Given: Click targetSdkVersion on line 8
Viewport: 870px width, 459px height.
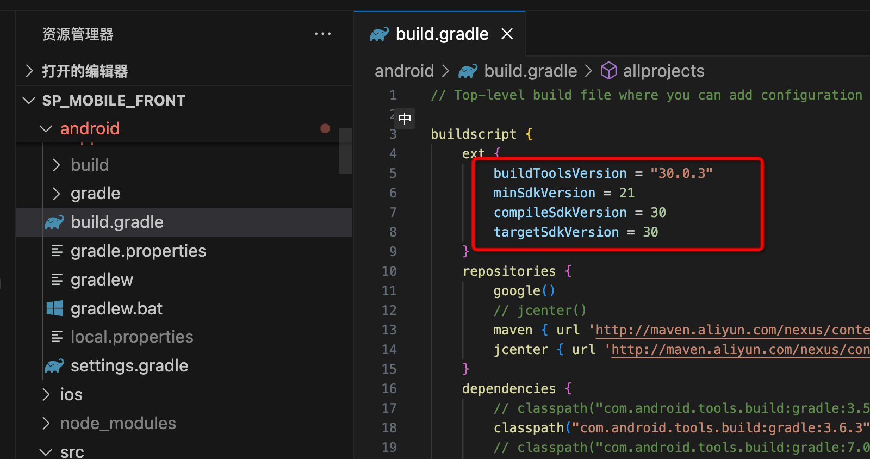Looking at the screenshot, I should tap(556, 232).
